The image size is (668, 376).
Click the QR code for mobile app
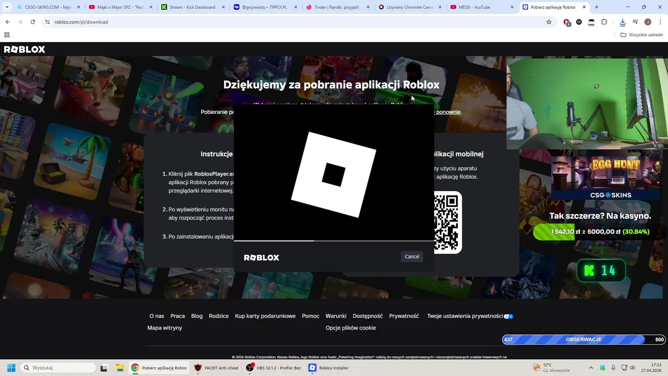coord(448,222)
